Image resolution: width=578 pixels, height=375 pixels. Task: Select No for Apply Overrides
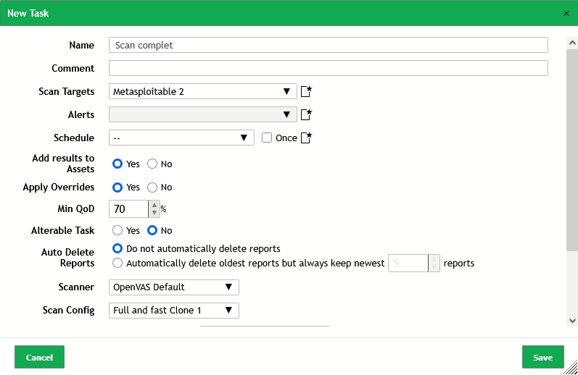coord(152,187)
